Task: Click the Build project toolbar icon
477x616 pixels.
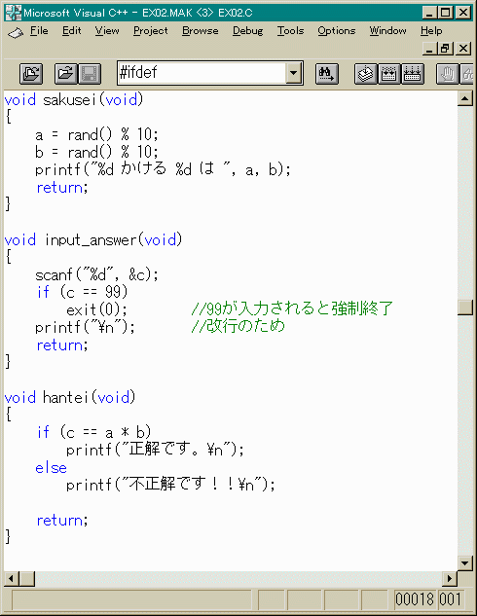Action: [389, 73]
